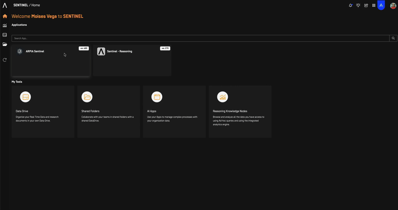This screenshot has width=398, height=210.
Task: Open the Sentinel - Reasoning application card
Action: [x=132, y=61]
